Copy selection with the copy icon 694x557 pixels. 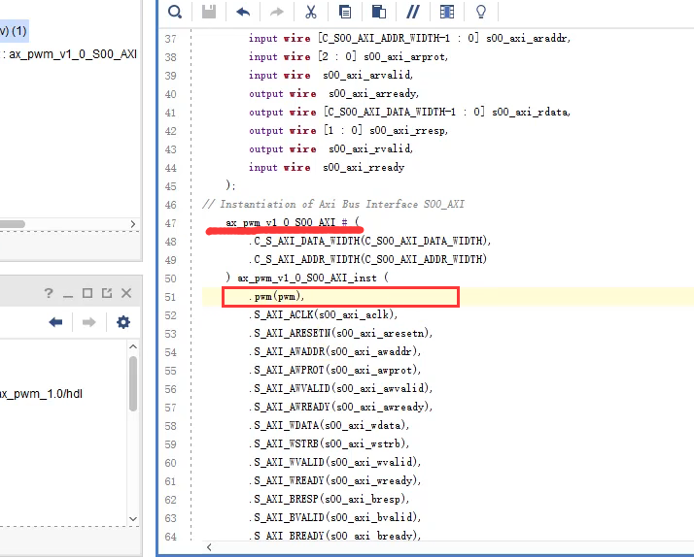click(345, 12)
